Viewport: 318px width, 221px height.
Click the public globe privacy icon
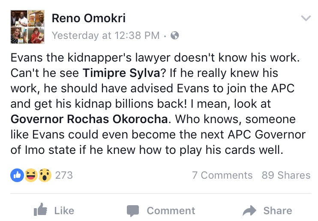174,35
